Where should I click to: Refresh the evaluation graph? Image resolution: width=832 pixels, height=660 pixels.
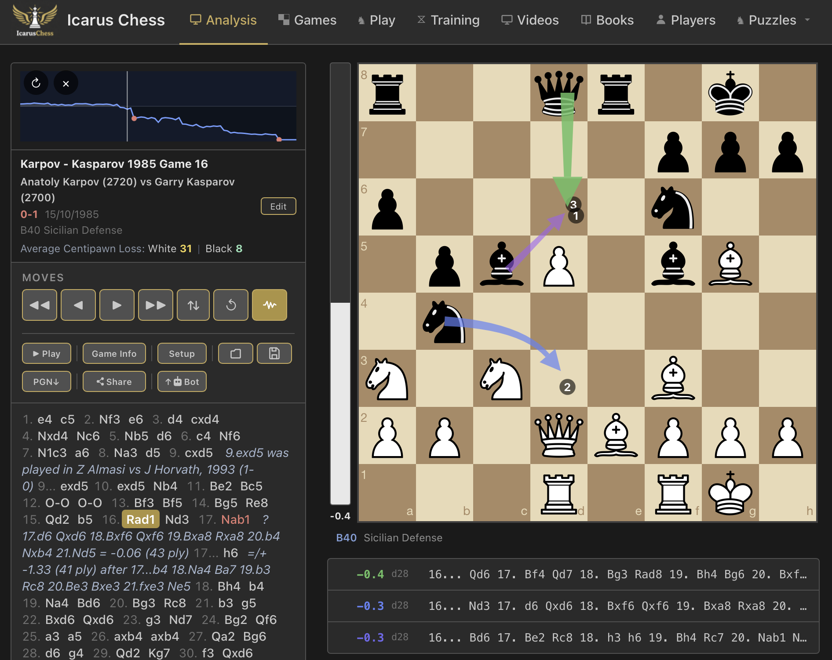pos(36,83)
